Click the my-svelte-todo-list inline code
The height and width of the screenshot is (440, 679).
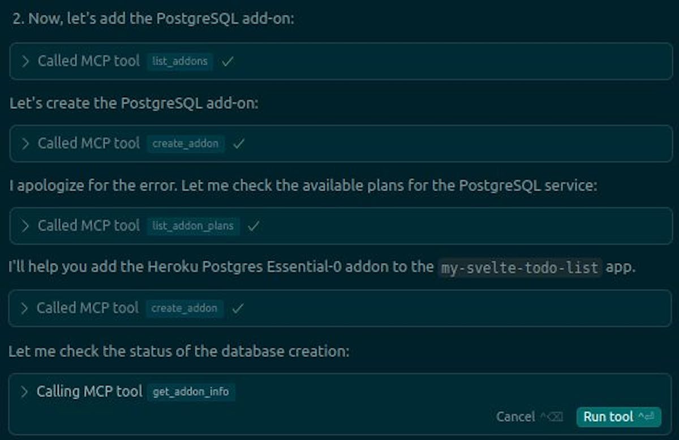(x=520, y=267)
